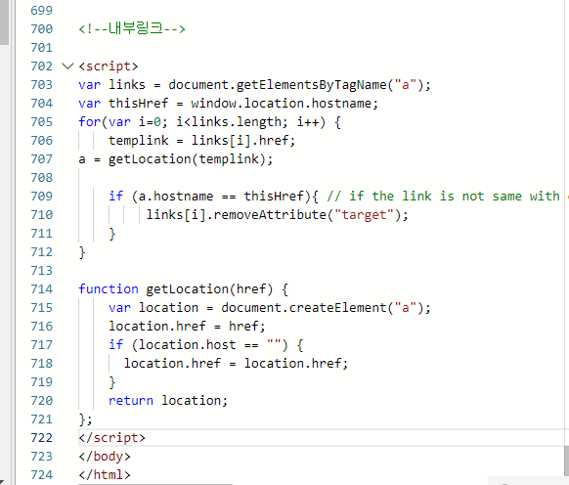Click function keyword on line 714
Screen dimensions: 569x485
coord(109,289)
